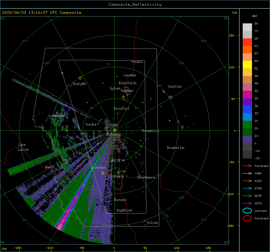Click the small green echo east of ThreeHills
Image resolution: width=270 pixels, height=252 pixels.
pos(182,127)
